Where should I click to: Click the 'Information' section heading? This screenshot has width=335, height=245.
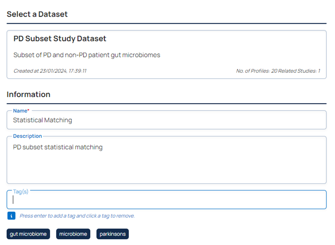[29, 95]
